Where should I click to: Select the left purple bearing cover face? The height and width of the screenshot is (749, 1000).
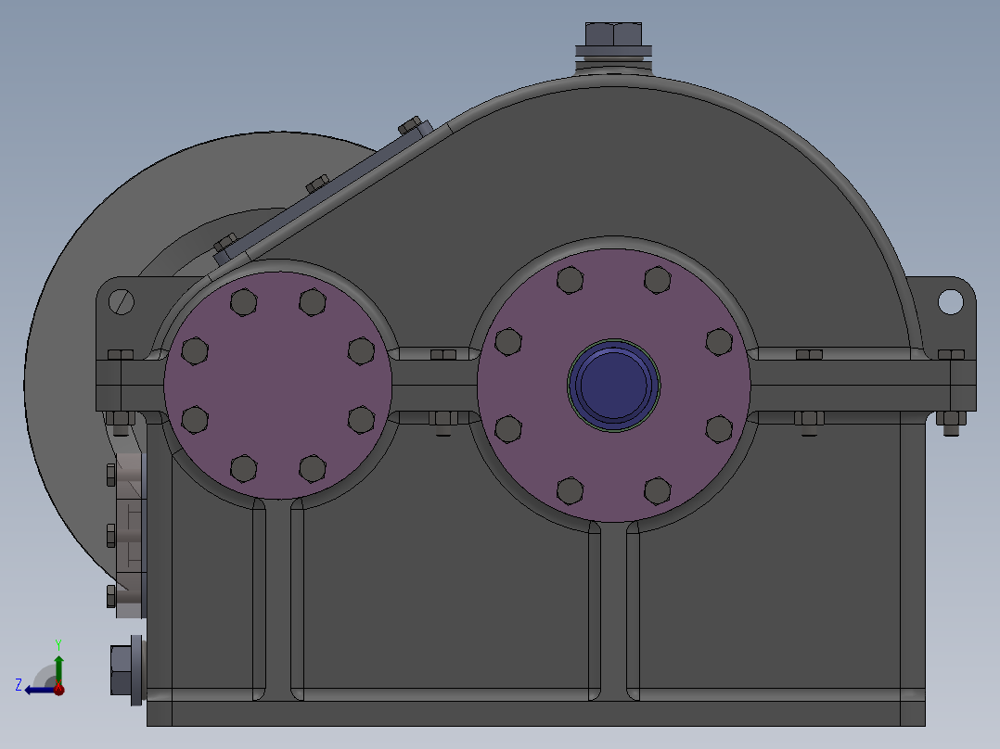pos(278,386)
